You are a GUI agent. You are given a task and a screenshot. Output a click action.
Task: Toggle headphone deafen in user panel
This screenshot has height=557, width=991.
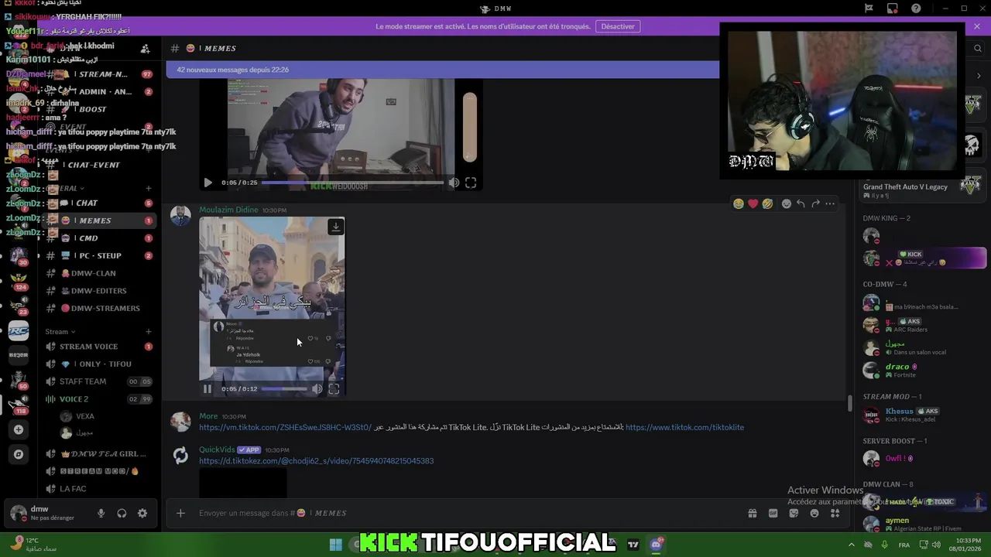(x=122, y=513)
